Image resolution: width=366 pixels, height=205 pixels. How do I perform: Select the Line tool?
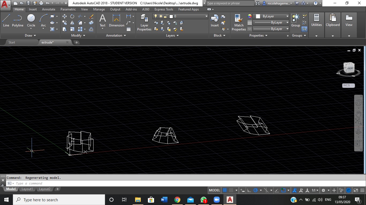pyautogui.click(x=6, y=19)
